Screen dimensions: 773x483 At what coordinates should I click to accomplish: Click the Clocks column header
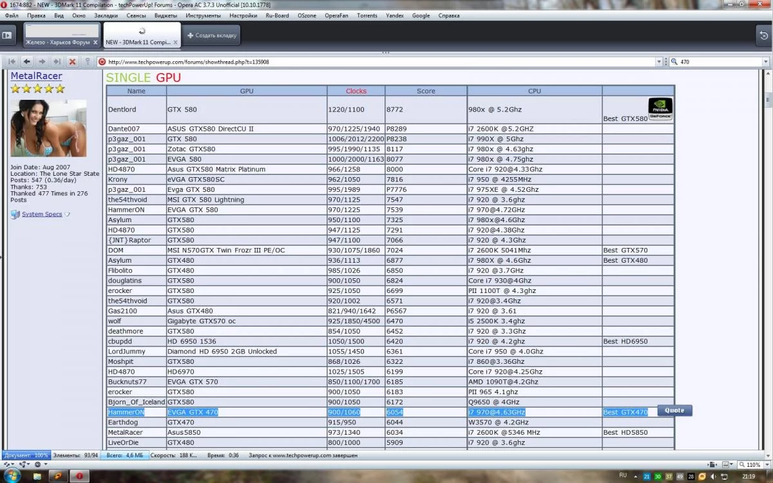point(356,91)
